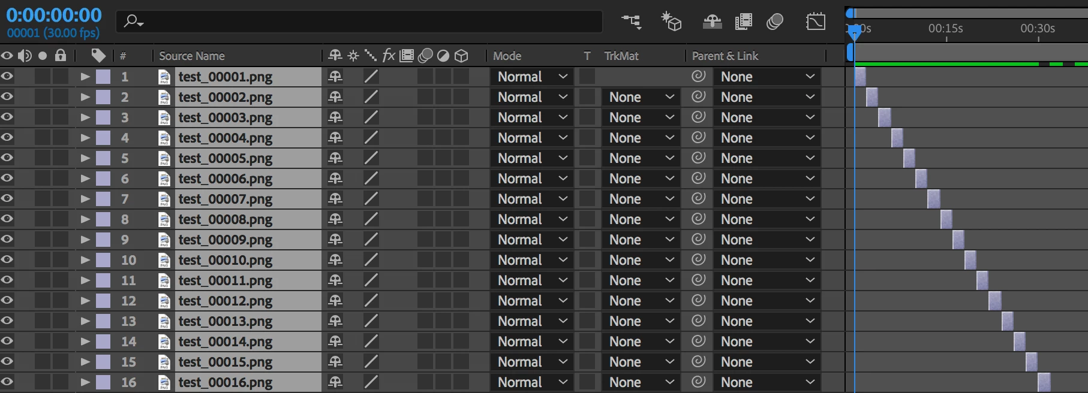Viewport: 1088px width, 393px height.
Task: Click the PNG file icon of test_00012.png
Action: (164, 301)
